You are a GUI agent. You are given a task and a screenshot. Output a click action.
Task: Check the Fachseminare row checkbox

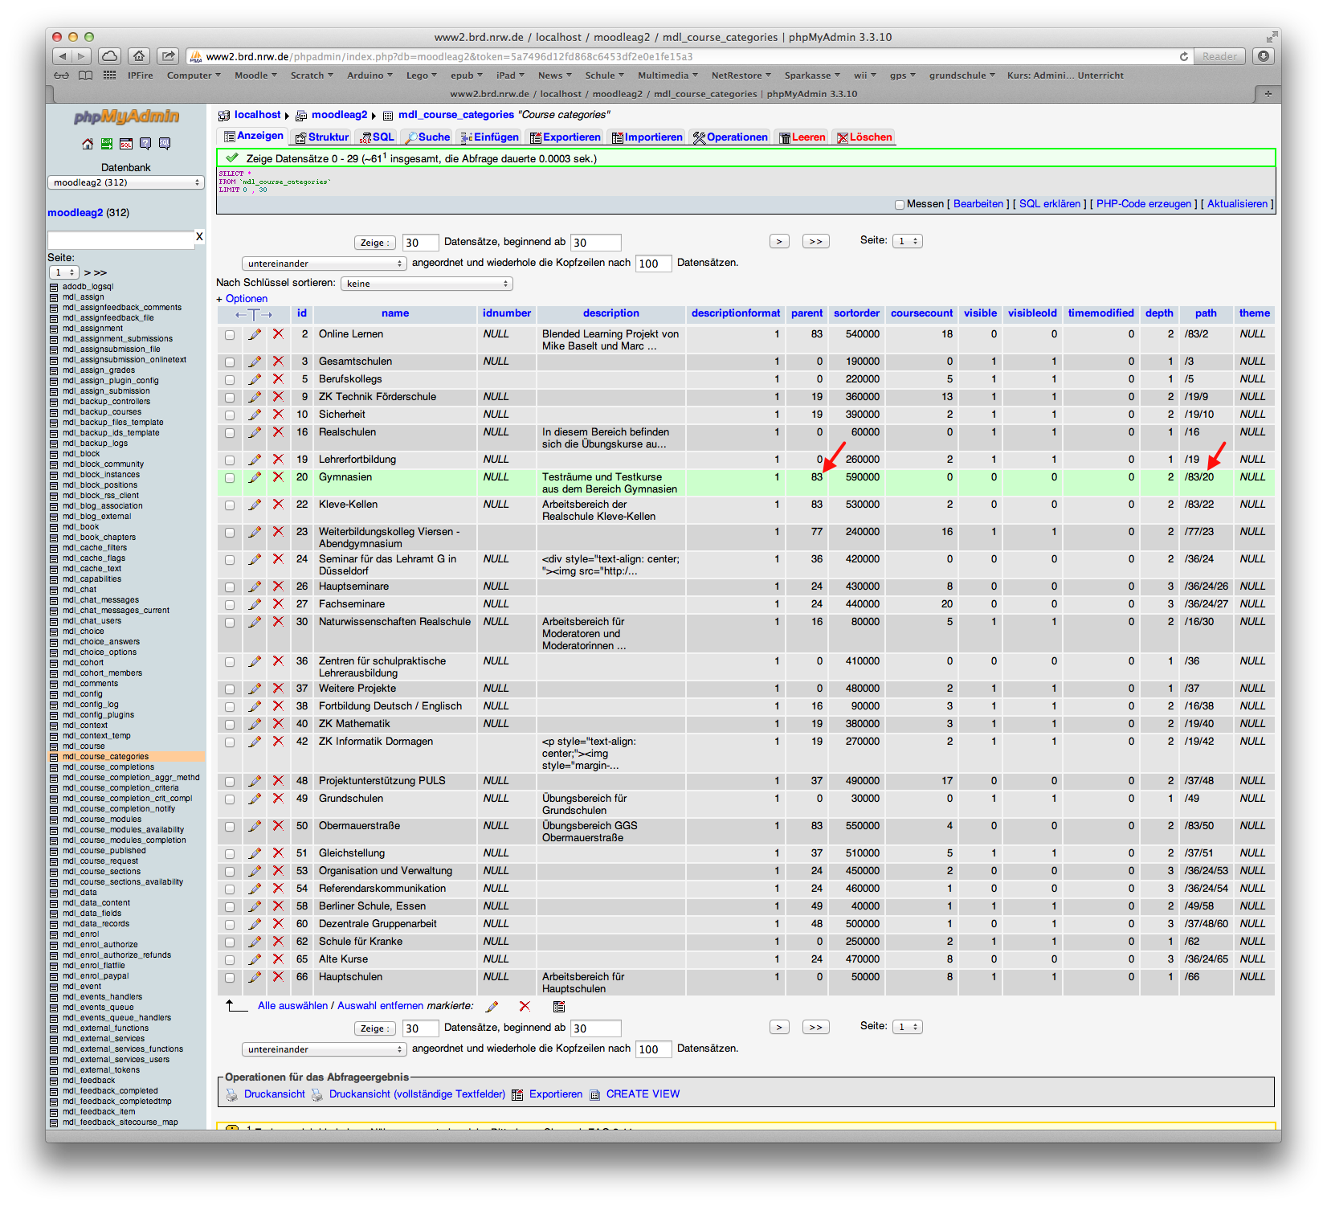[230, 605]
